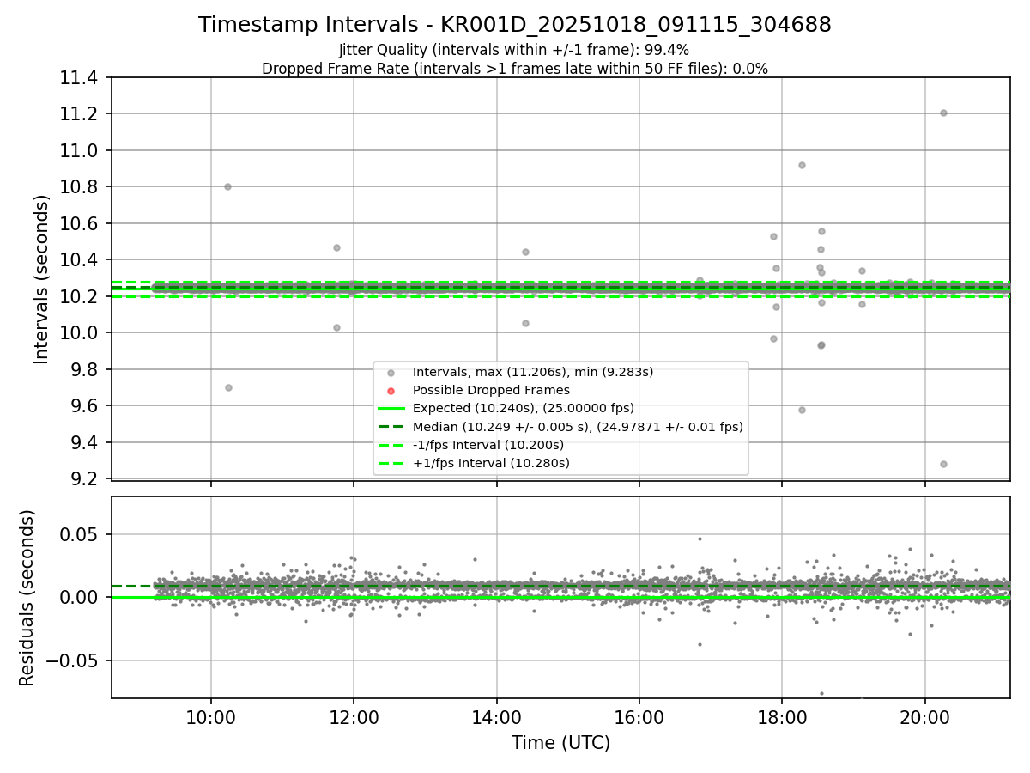Click legend entry 'Possible Dropped Frames'

coord(491,390)
